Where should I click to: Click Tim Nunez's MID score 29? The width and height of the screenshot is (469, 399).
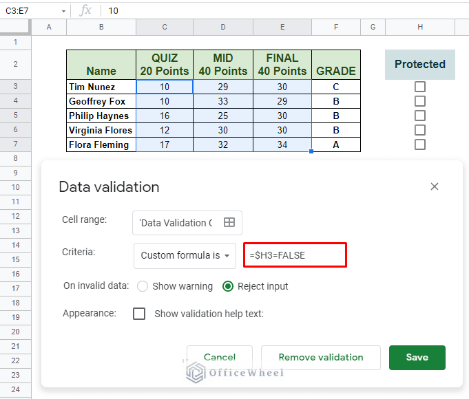[223, 87]
